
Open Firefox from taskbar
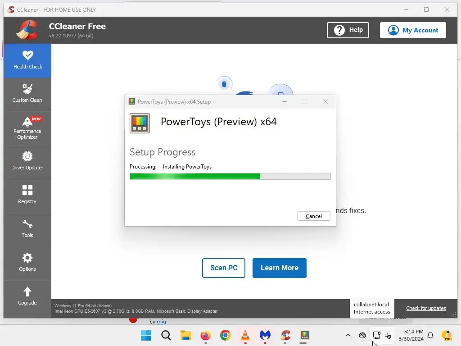(x=205, y=335)
